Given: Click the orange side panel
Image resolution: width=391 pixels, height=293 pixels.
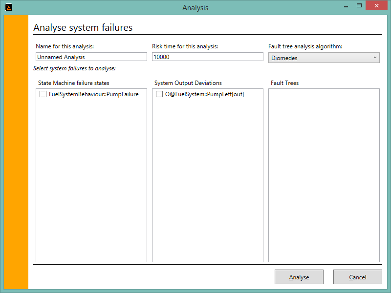Looking at the screenshot, I should tap(16, 152).
